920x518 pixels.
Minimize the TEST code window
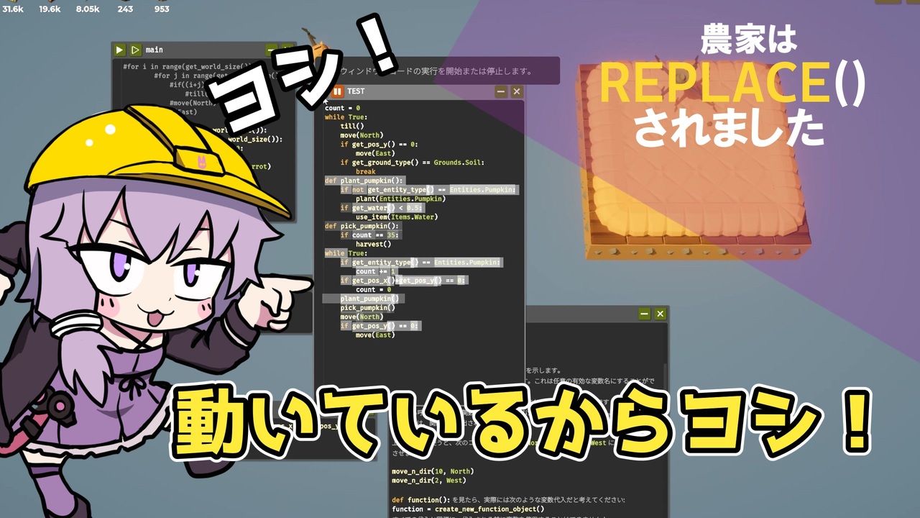[x=501, y=91]
